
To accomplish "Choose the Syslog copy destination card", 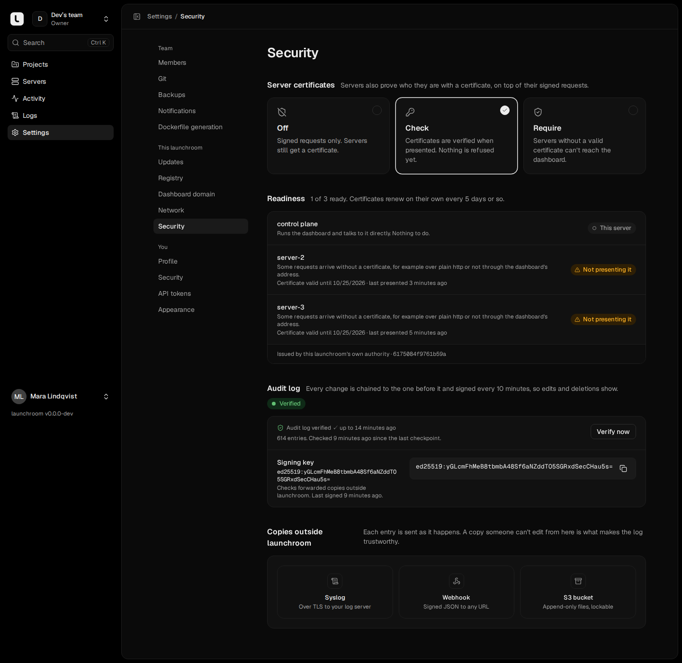I will [335, 592].
